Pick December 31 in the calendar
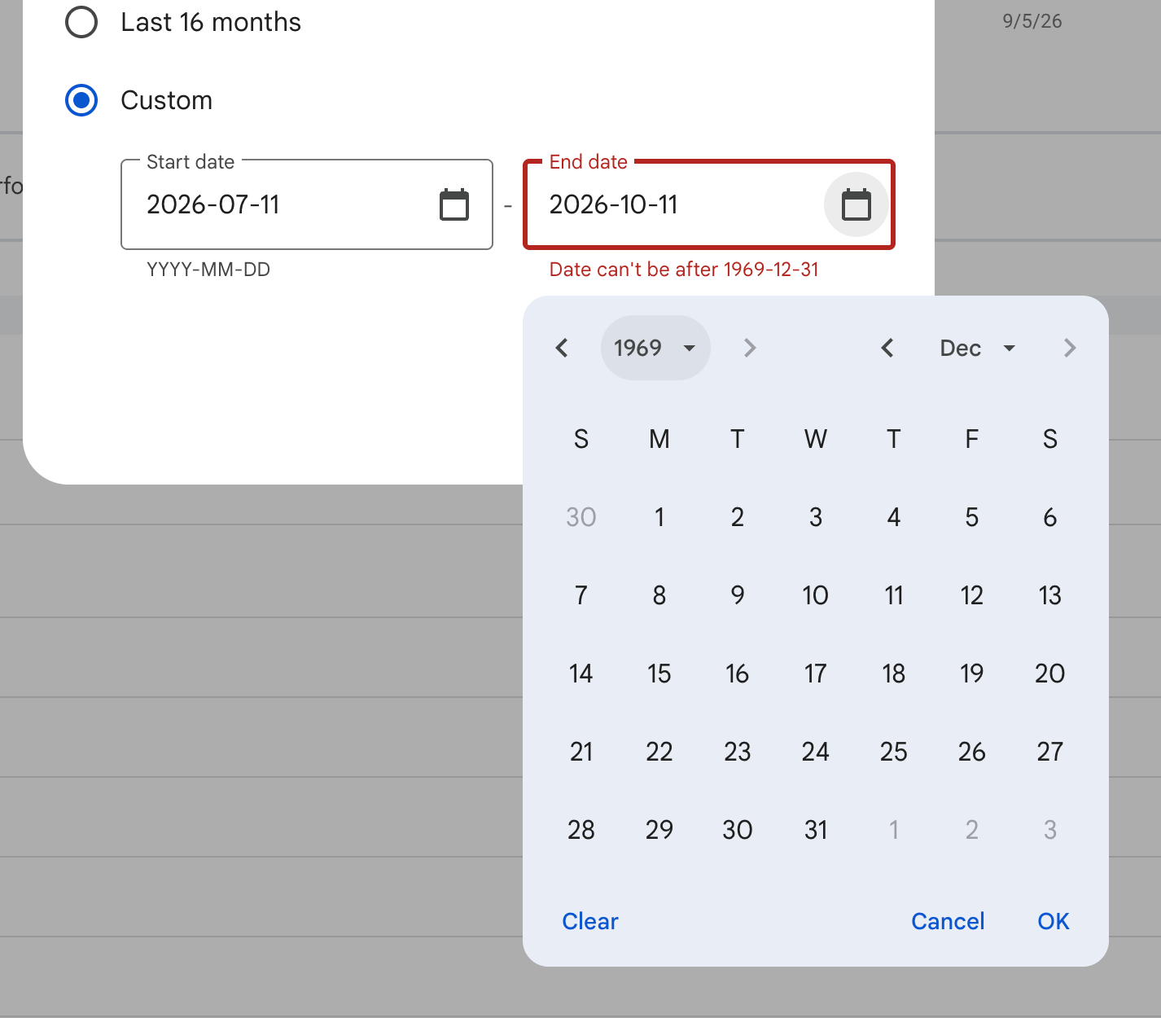This screenshot has width=1161, height=1018. coord(816,830)
